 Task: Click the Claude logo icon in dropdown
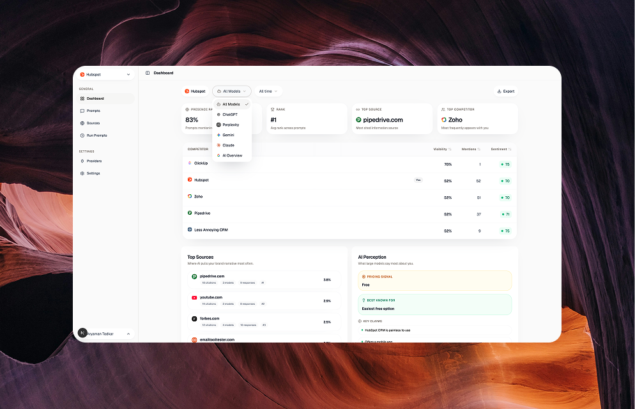point(218,145)
